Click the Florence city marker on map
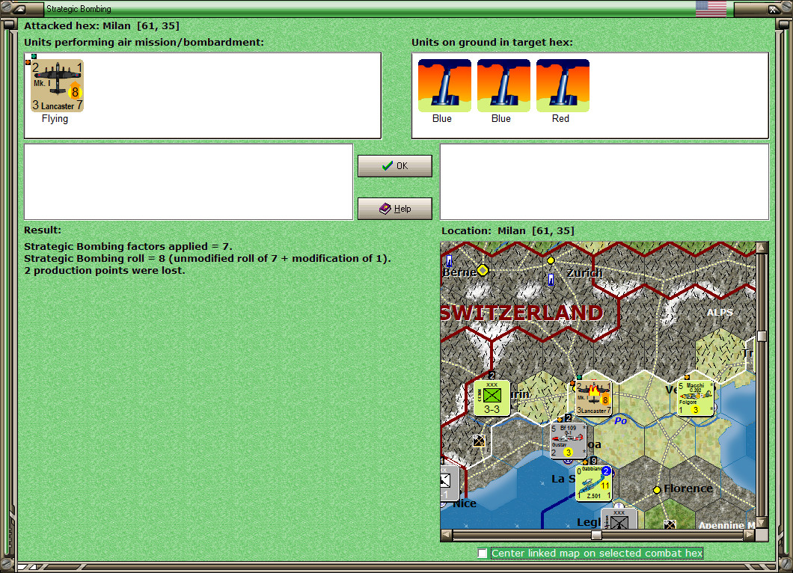 click(x=656, y=489)
